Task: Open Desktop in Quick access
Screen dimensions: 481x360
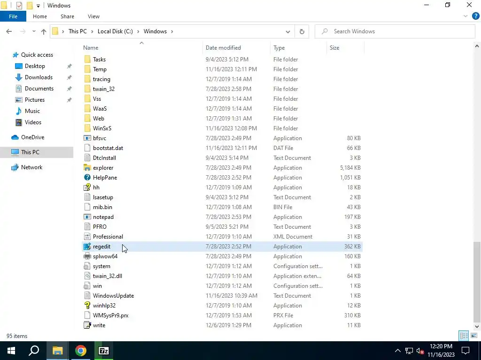Action: 35,66
